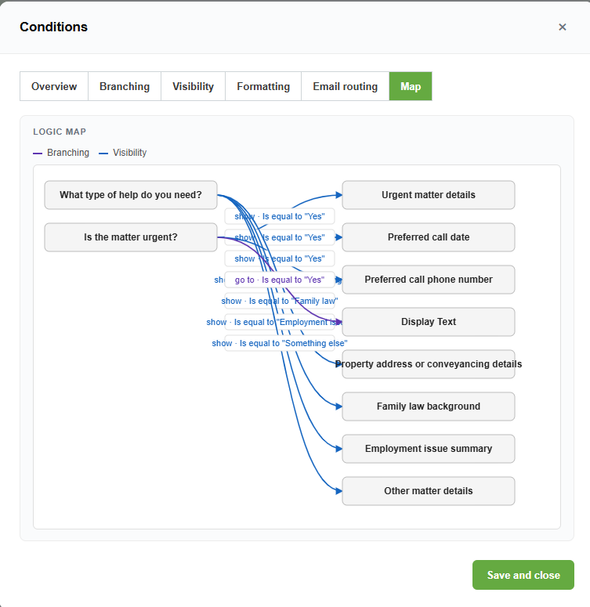Select the 'What type of help do you need?' node
590x607 pixels.
pos(131,195)
